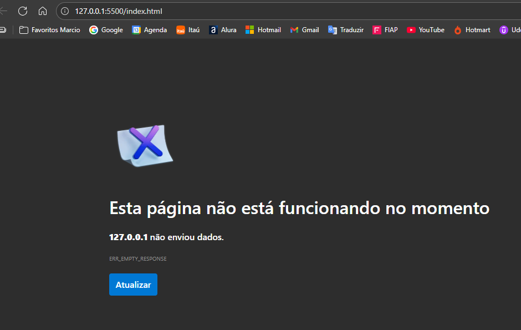Open the Agenda calendar bookmark

tap(149, 30)
